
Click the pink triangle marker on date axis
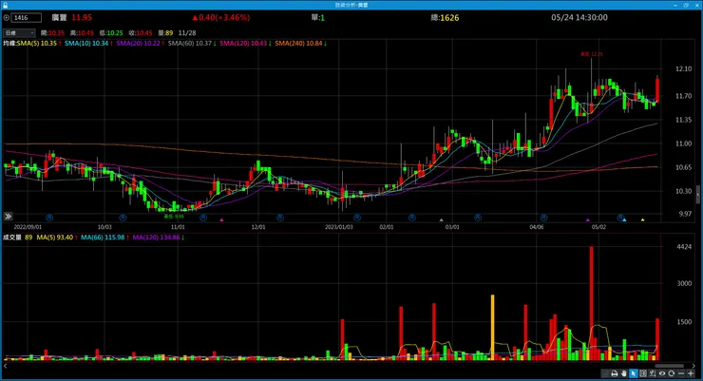[221, 219]
